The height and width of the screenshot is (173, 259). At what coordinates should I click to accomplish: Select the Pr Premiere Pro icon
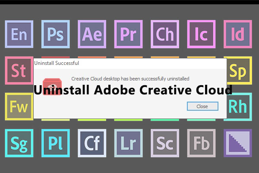click(x=129, y=34)
